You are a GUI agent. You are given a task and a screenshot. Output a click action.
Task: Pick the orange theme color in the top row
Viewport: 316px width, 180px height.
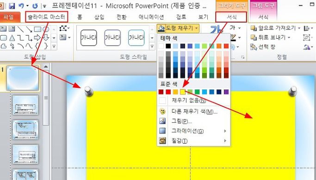[x=219, y=46]
